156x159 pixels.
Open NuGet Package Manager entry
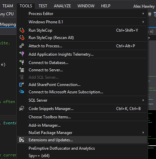click(82, 133)
